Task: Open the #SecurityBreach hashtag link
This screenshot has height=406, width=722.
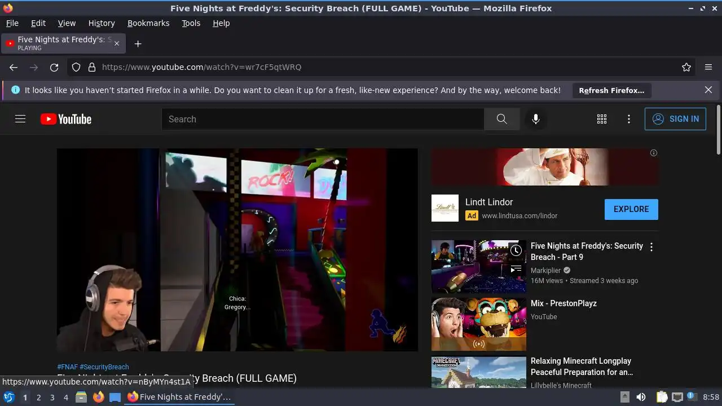Action: [x=104, y=367]
